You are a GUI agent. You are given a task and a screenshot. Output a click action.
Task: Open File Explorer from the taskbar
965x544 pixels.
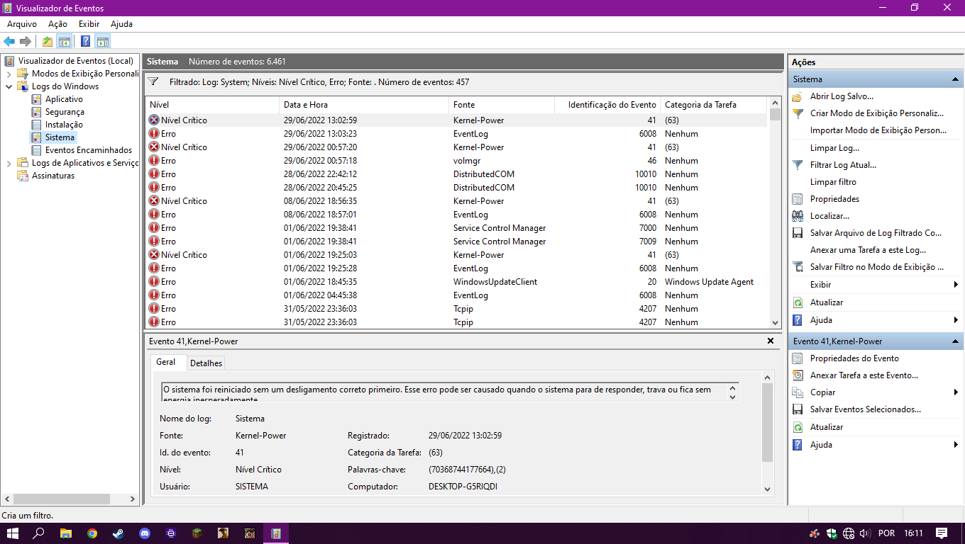65,533
